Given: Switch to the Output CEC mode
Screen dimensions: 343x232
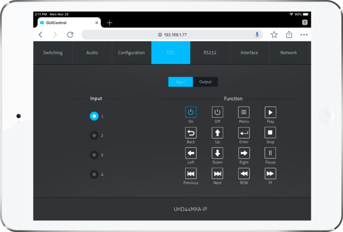Looking at the screenshot, I should [205, 82].
